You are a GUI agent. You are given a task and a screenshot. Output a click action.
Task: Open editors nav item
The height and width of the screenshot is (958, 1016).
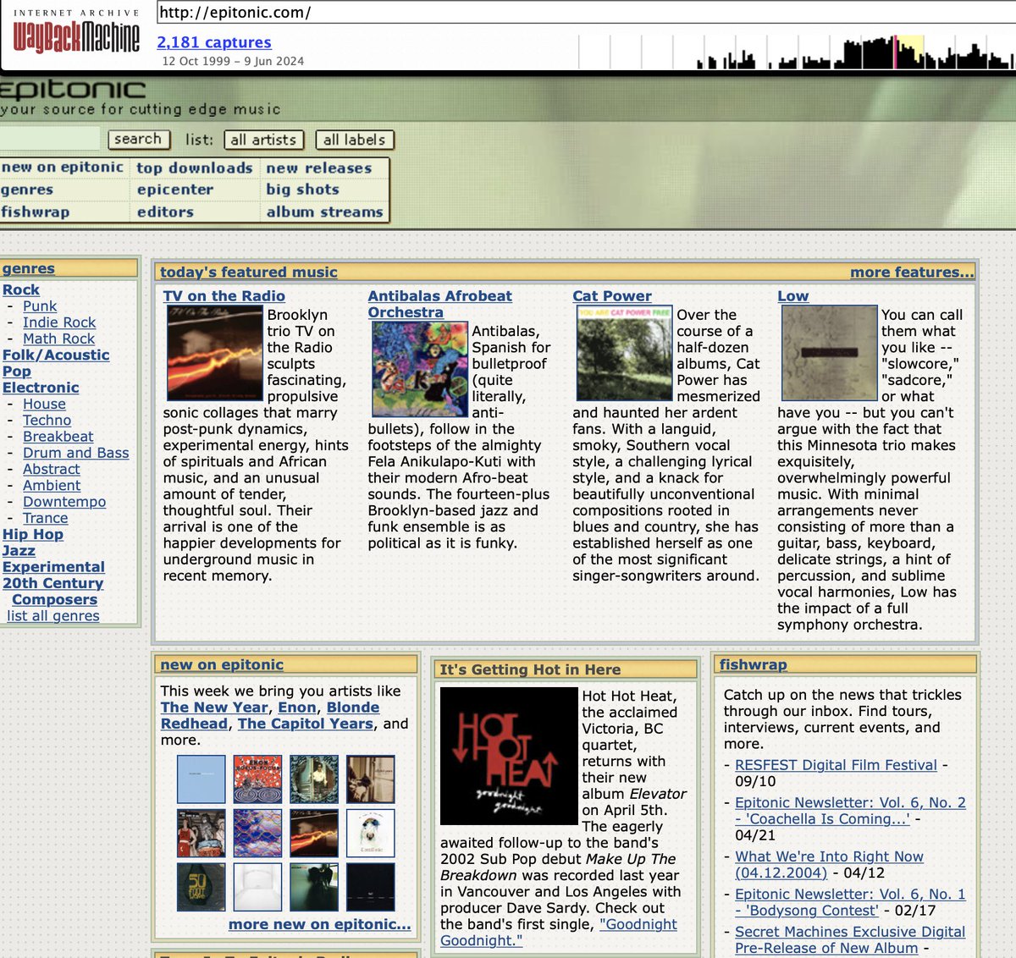click(165, 212)
